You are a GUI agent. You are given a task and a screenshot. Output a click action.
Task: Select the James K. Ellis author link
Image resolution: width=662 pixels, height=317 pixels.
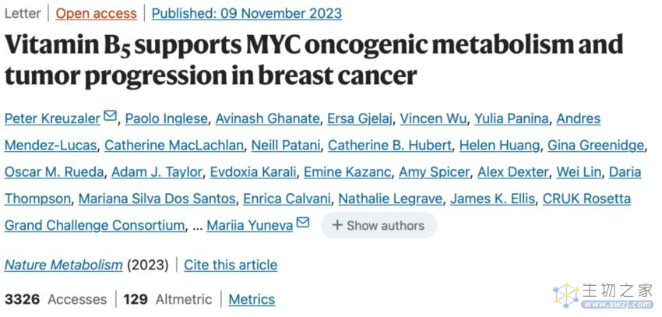tap(493, 199)
